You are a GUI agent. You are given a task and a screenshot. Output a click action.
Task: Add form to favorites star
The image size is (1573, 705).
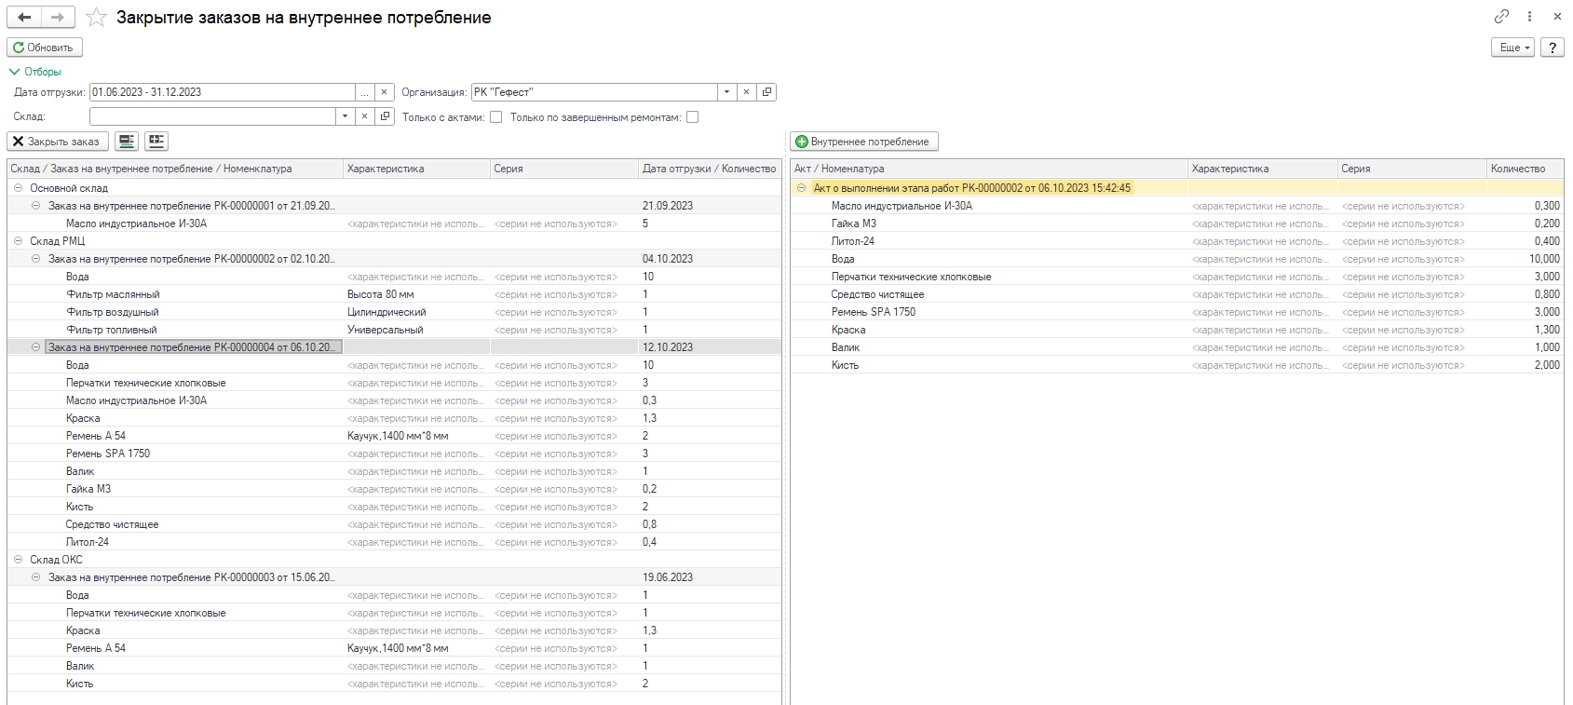[96, 18]
